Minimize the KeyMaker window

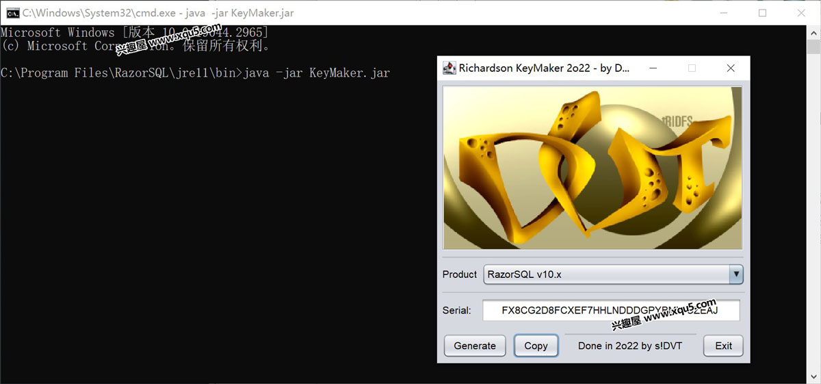click(x=654, y=68)
